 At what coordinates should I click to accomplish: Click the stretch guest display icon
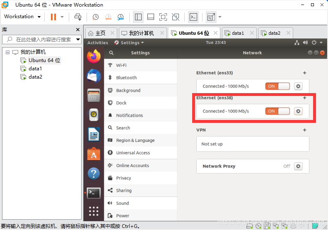(211, 17)
